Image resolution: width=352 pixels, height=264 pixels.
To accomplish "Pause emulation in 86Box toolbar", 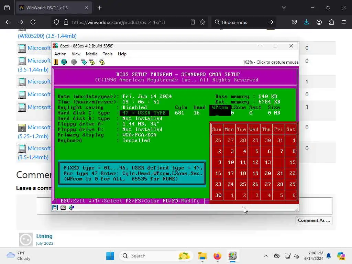I will pos(56,62).
